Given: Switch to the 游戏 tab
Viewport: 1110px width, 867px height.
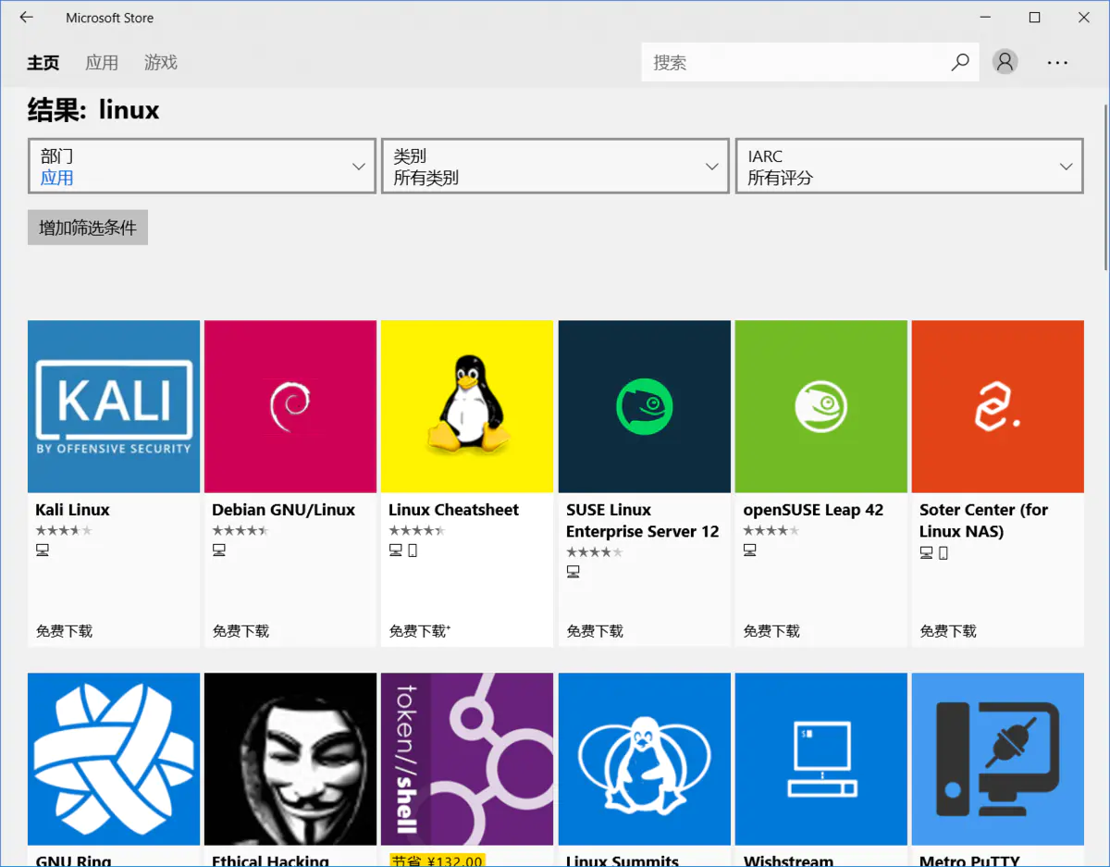Looking at the screenshot, I should tap(161, 63).
